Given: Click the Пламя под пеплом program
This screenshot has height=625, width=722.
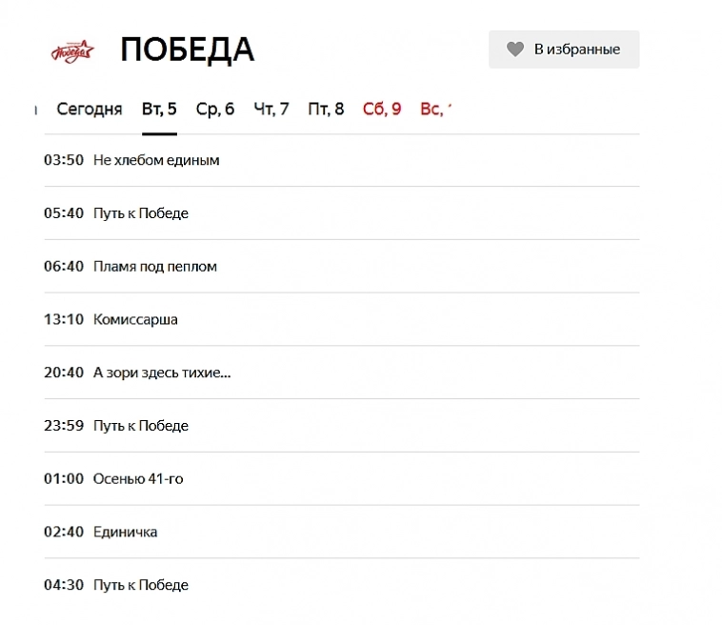Looking at the screenshot, I should coord(154,267).
